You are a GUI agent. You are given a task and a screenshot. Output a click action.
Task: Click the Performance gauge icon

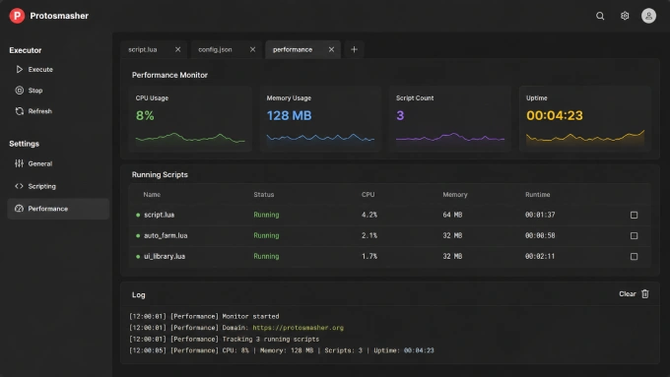pos(20,209)
